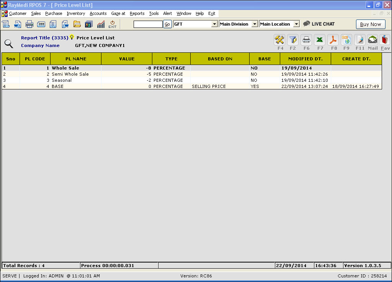Click the Buy Now button
392x282 pixels.
(x=371, y=24)
